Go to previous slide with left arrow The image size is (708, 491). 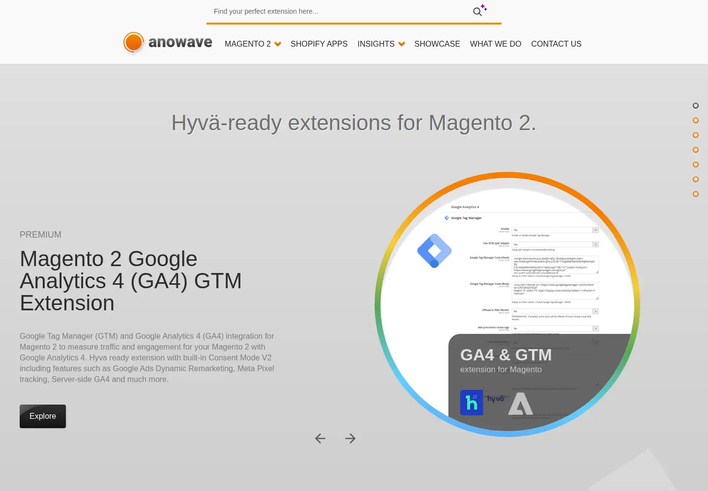click(x=320, y=438)
